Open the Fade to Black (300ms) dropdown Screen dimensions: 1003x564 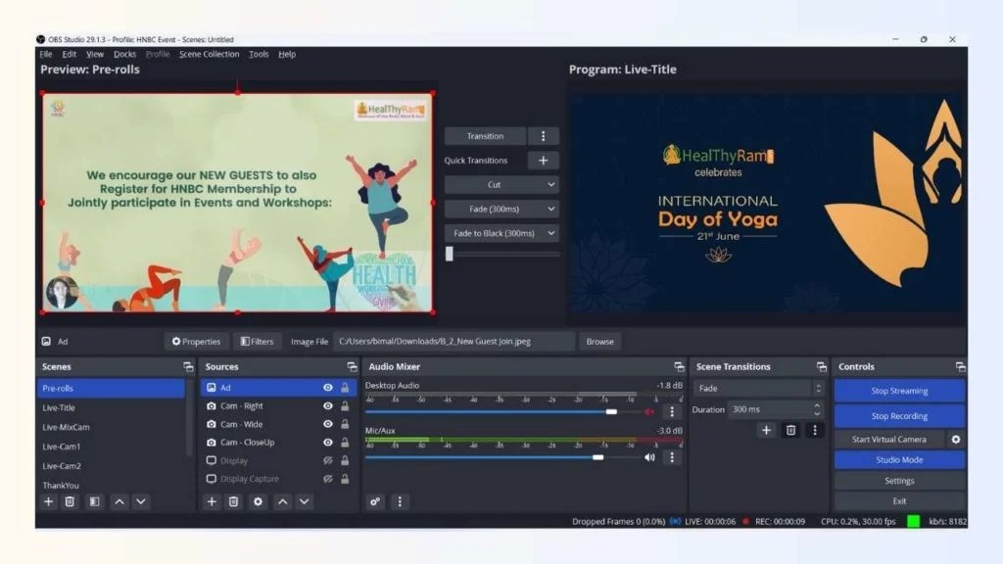point(501,233)
